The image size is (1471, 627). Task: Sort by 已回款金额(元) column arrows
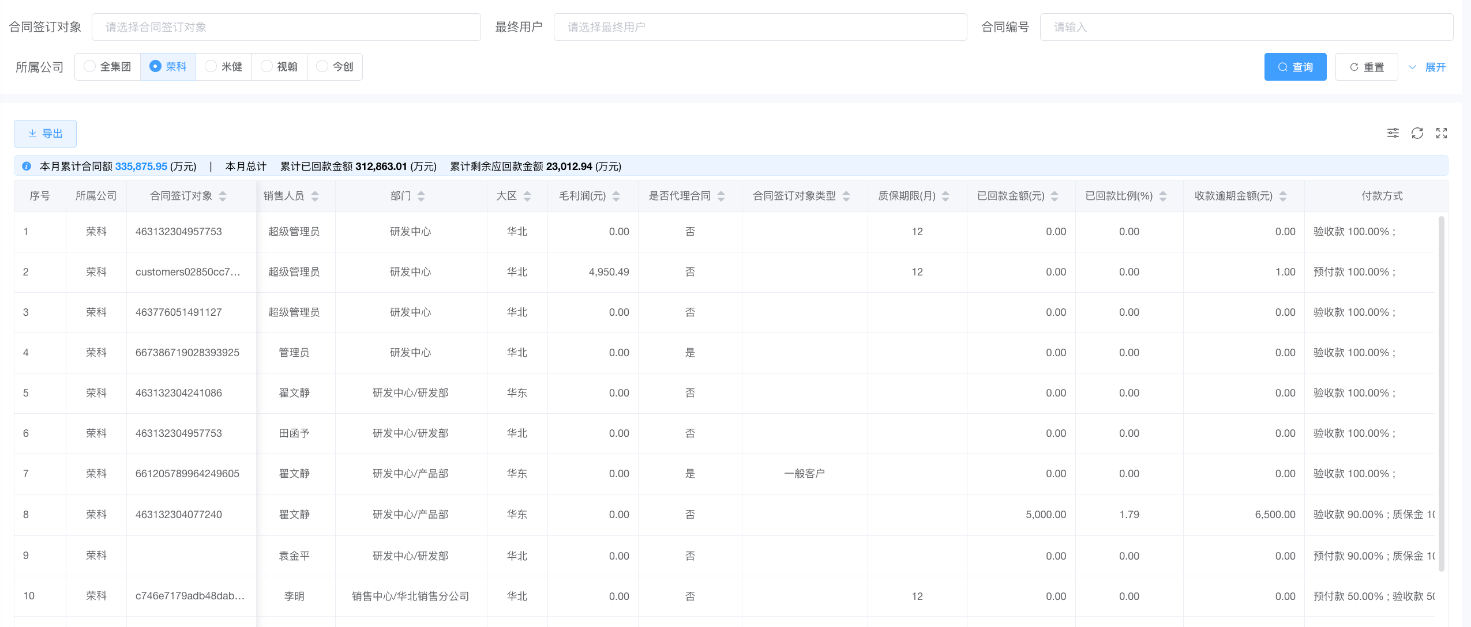[x=1055, y=196]
